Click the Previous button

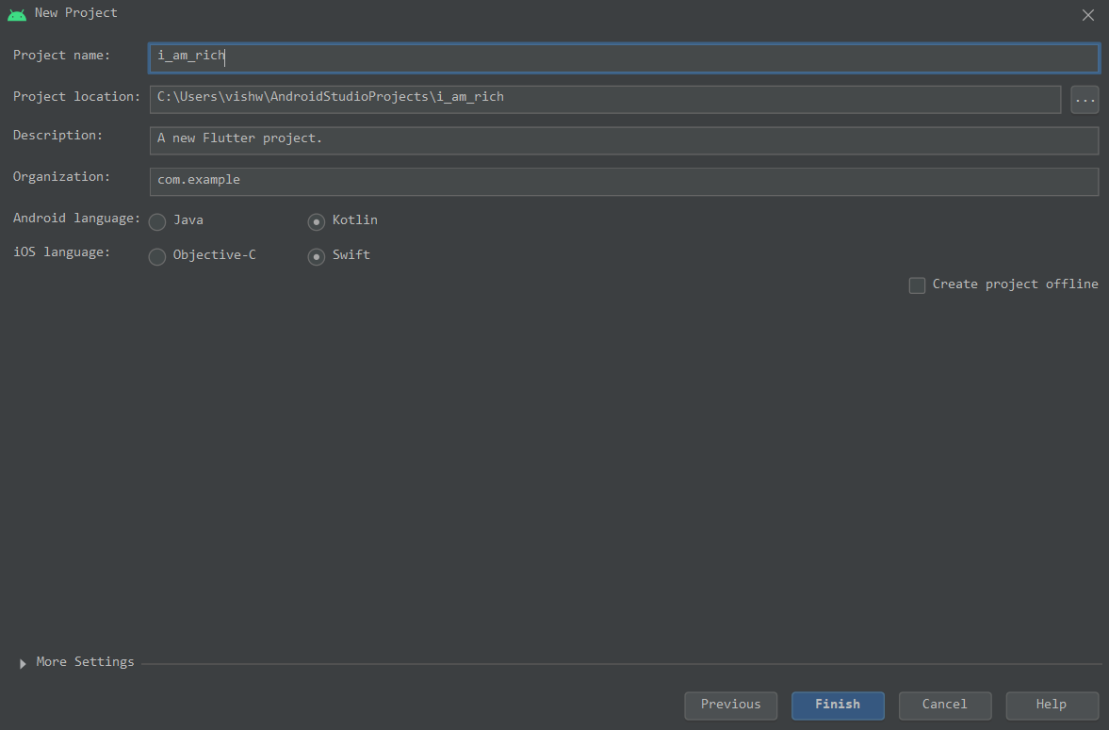click(x=730, y=705)
